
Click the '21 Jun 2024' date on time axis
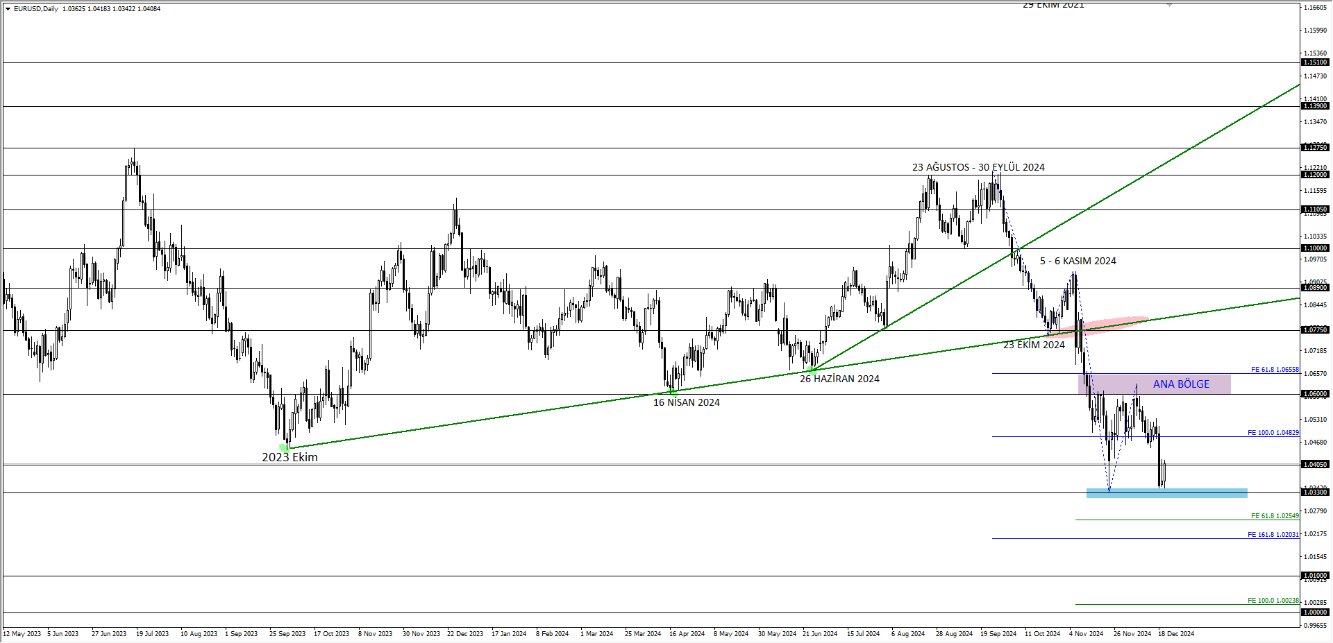point(820,634)
